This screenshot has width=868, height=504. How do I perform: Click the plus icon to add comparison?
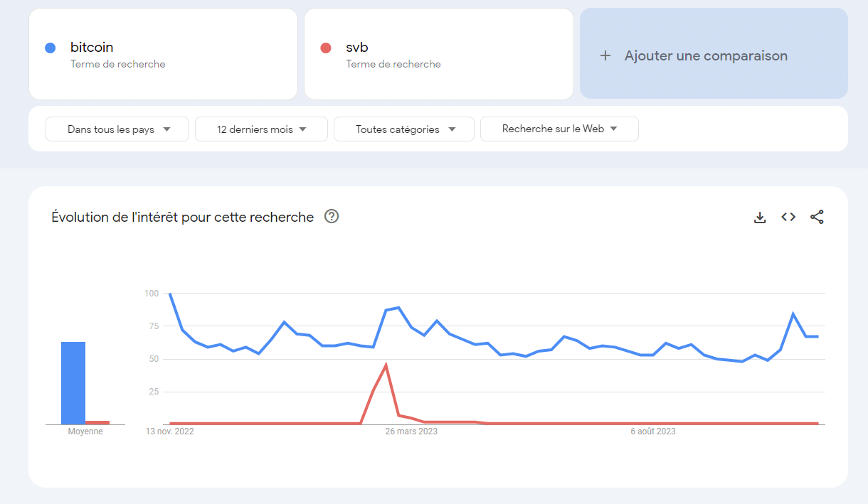pos(605,55)
